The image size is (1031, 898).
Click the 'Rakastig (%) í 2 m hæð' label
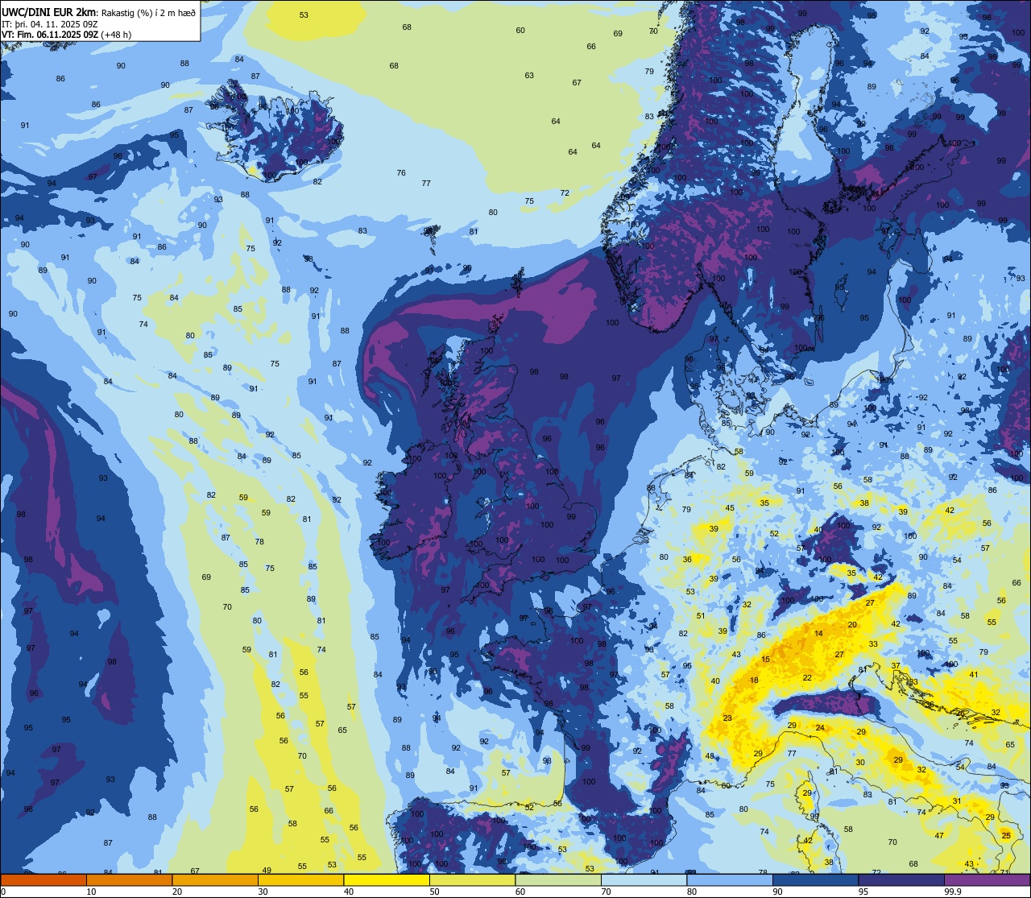(x=147, y=13)
